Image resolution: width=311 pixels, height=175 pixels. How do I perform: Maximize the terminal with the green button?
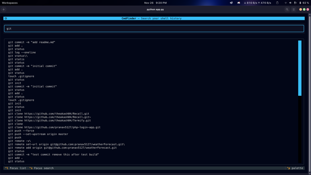(x=304, y=9)
